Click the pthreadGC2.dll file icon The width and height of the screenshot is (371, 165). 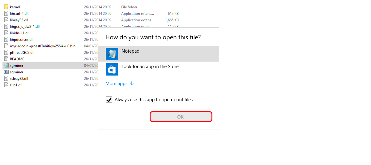tap(6, 52)
